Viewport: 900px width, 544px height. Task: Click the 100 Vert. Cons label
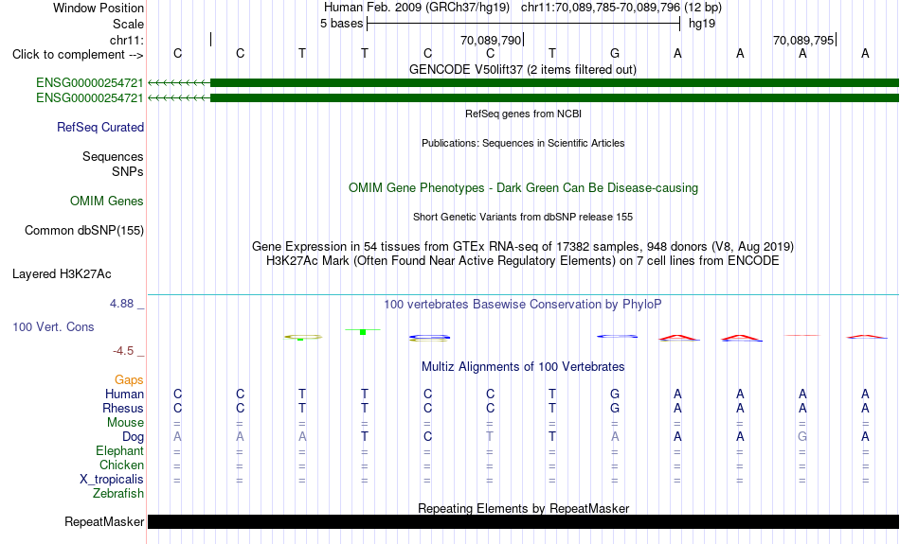[x=53, y=326]
